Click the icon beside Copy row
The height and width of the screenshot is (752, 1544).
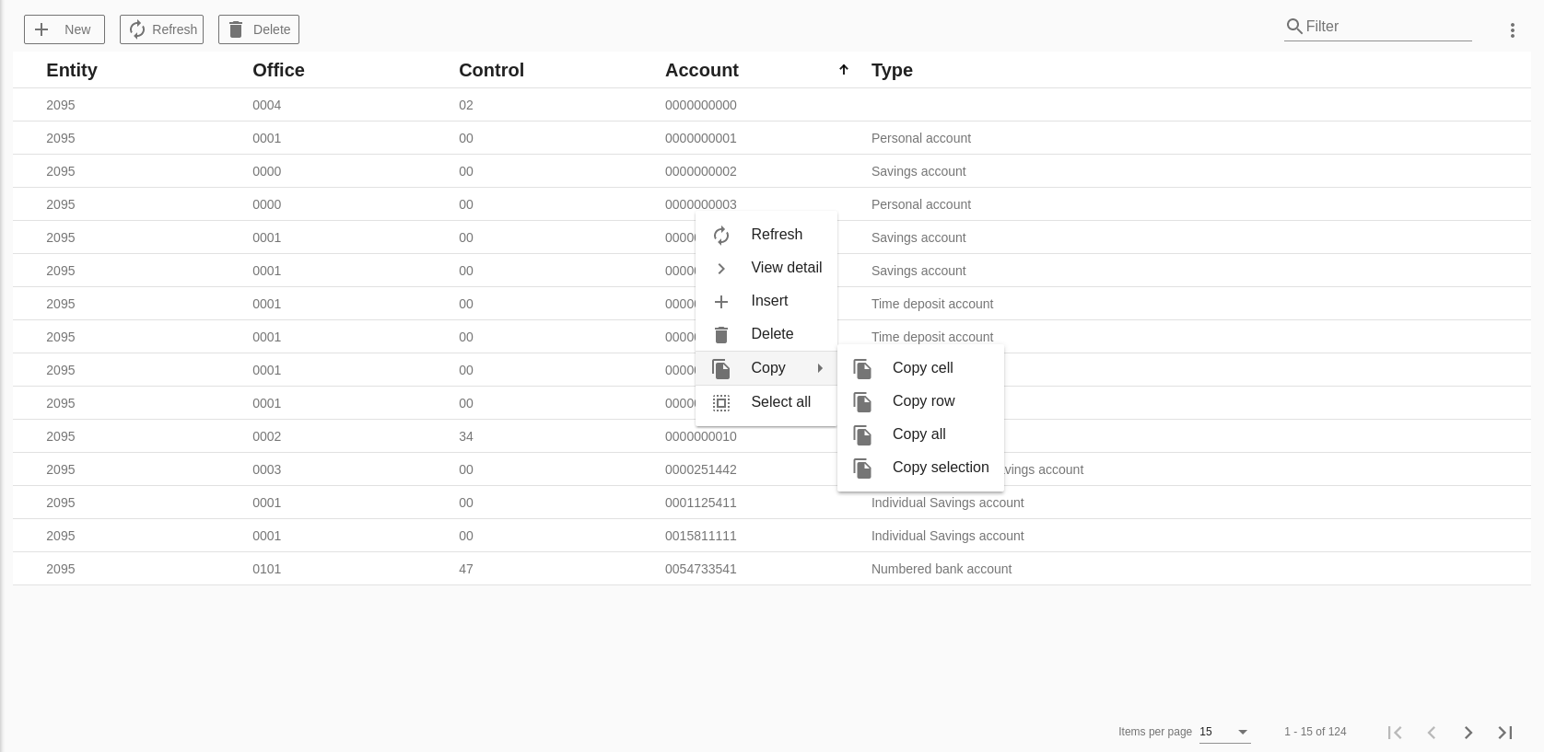click(862, 402)
